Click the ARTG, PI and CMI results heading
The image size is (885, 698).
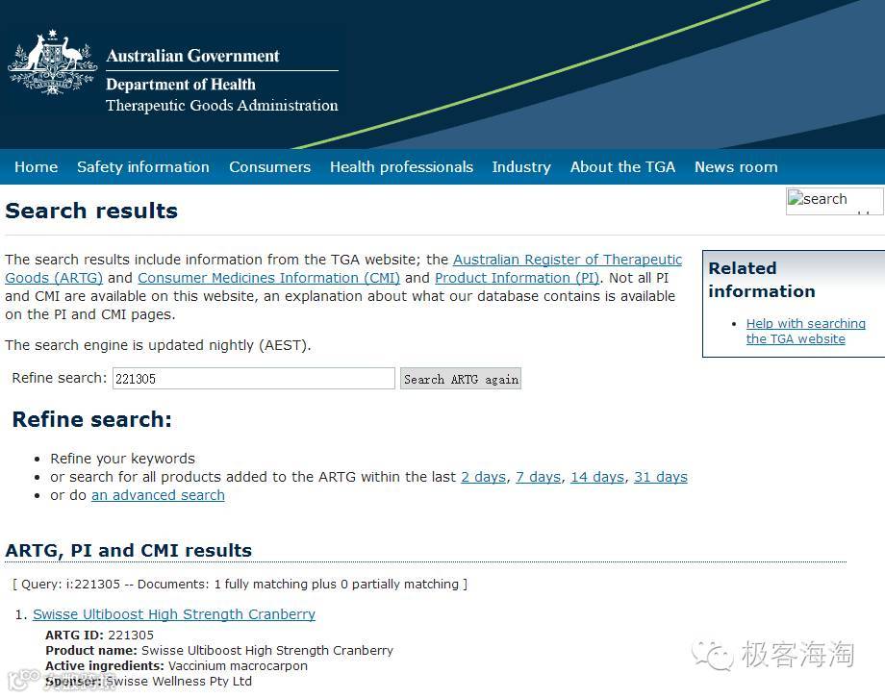[129, 551]
